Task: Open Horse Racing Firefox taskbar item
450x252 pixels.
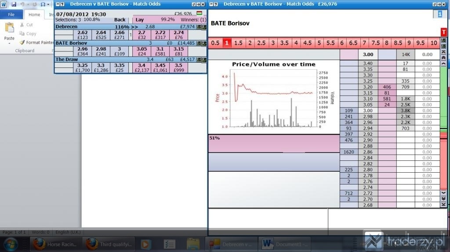Action: pos(56,244)
